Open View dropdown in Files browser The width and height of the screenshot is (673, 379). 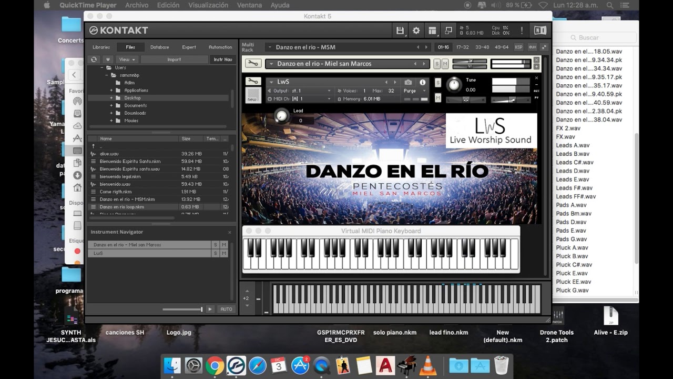click(127, 59)
